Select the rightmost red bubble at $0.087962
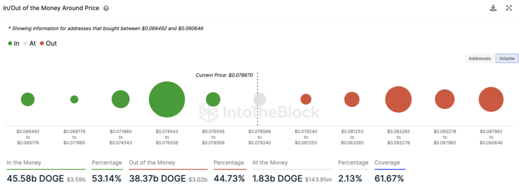 coord(491,99)
